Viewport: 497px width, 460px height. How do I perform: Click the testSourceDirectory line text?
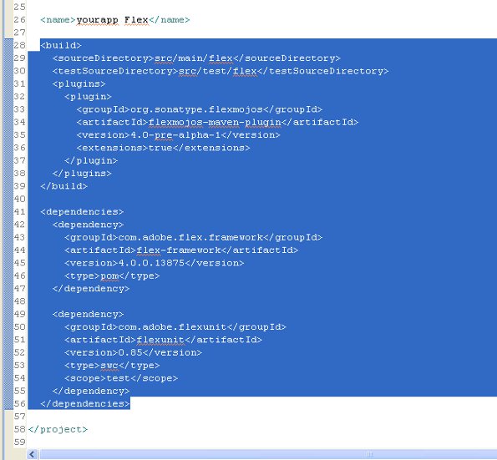221,71
